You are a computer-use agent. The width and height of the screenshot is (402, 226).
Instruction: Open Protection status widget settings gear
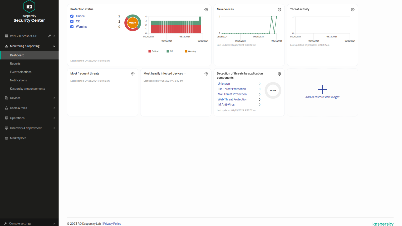(206, 10)
